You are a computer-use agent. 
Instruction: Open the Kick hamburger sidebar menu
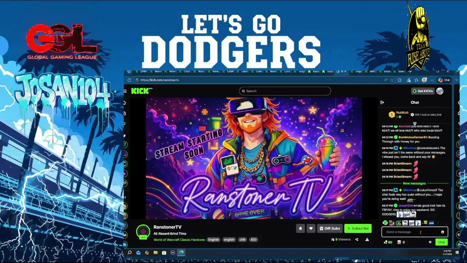tap(125, 91)
